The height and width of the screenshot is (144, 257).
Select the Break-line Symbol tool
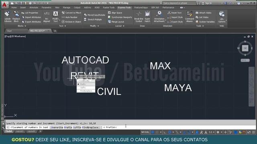coord(139,17)
